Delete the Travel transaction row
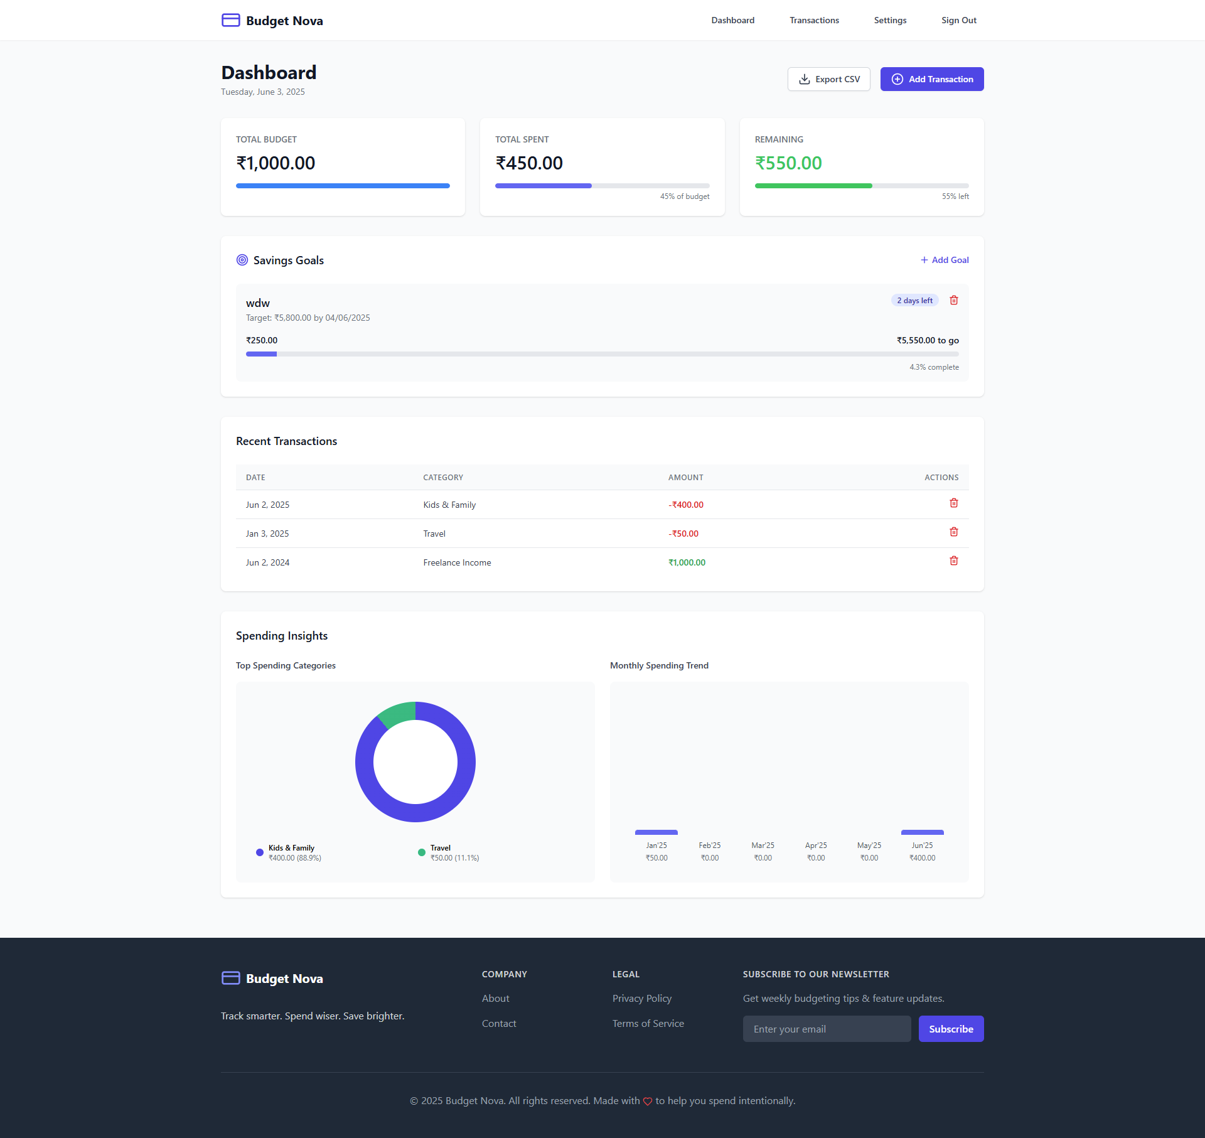 tap(953, 532)
